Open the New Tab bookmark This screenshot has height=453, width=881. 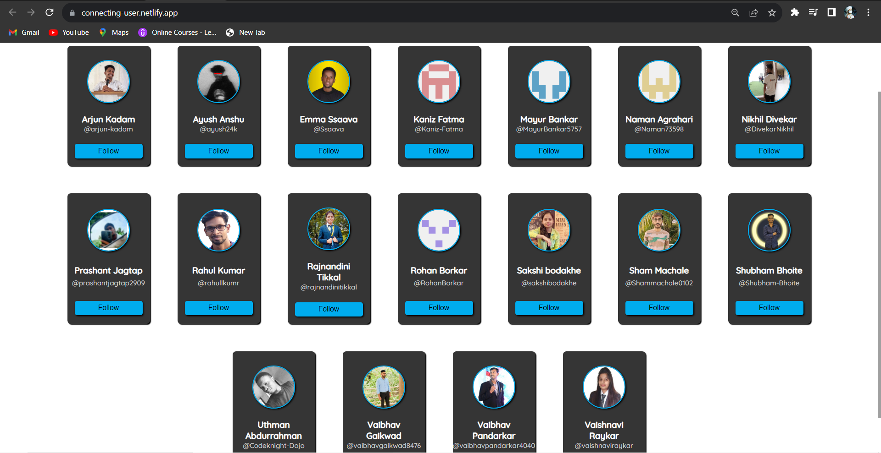click(x=245, y=32)
